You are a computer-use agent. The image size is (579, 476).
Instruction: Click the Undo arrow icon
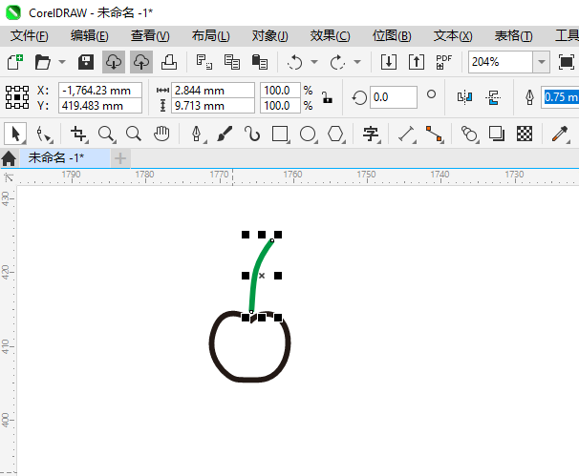click(294, 62)
